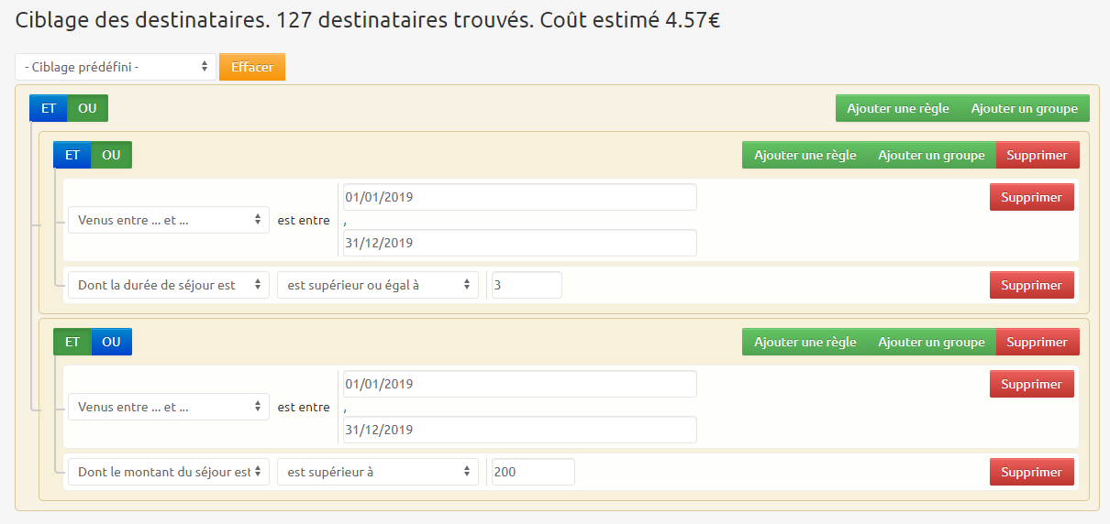Screen dimensions: 1110x524
Task: Select the top-level ET condition toggle
Action: (x=48, y=108)
